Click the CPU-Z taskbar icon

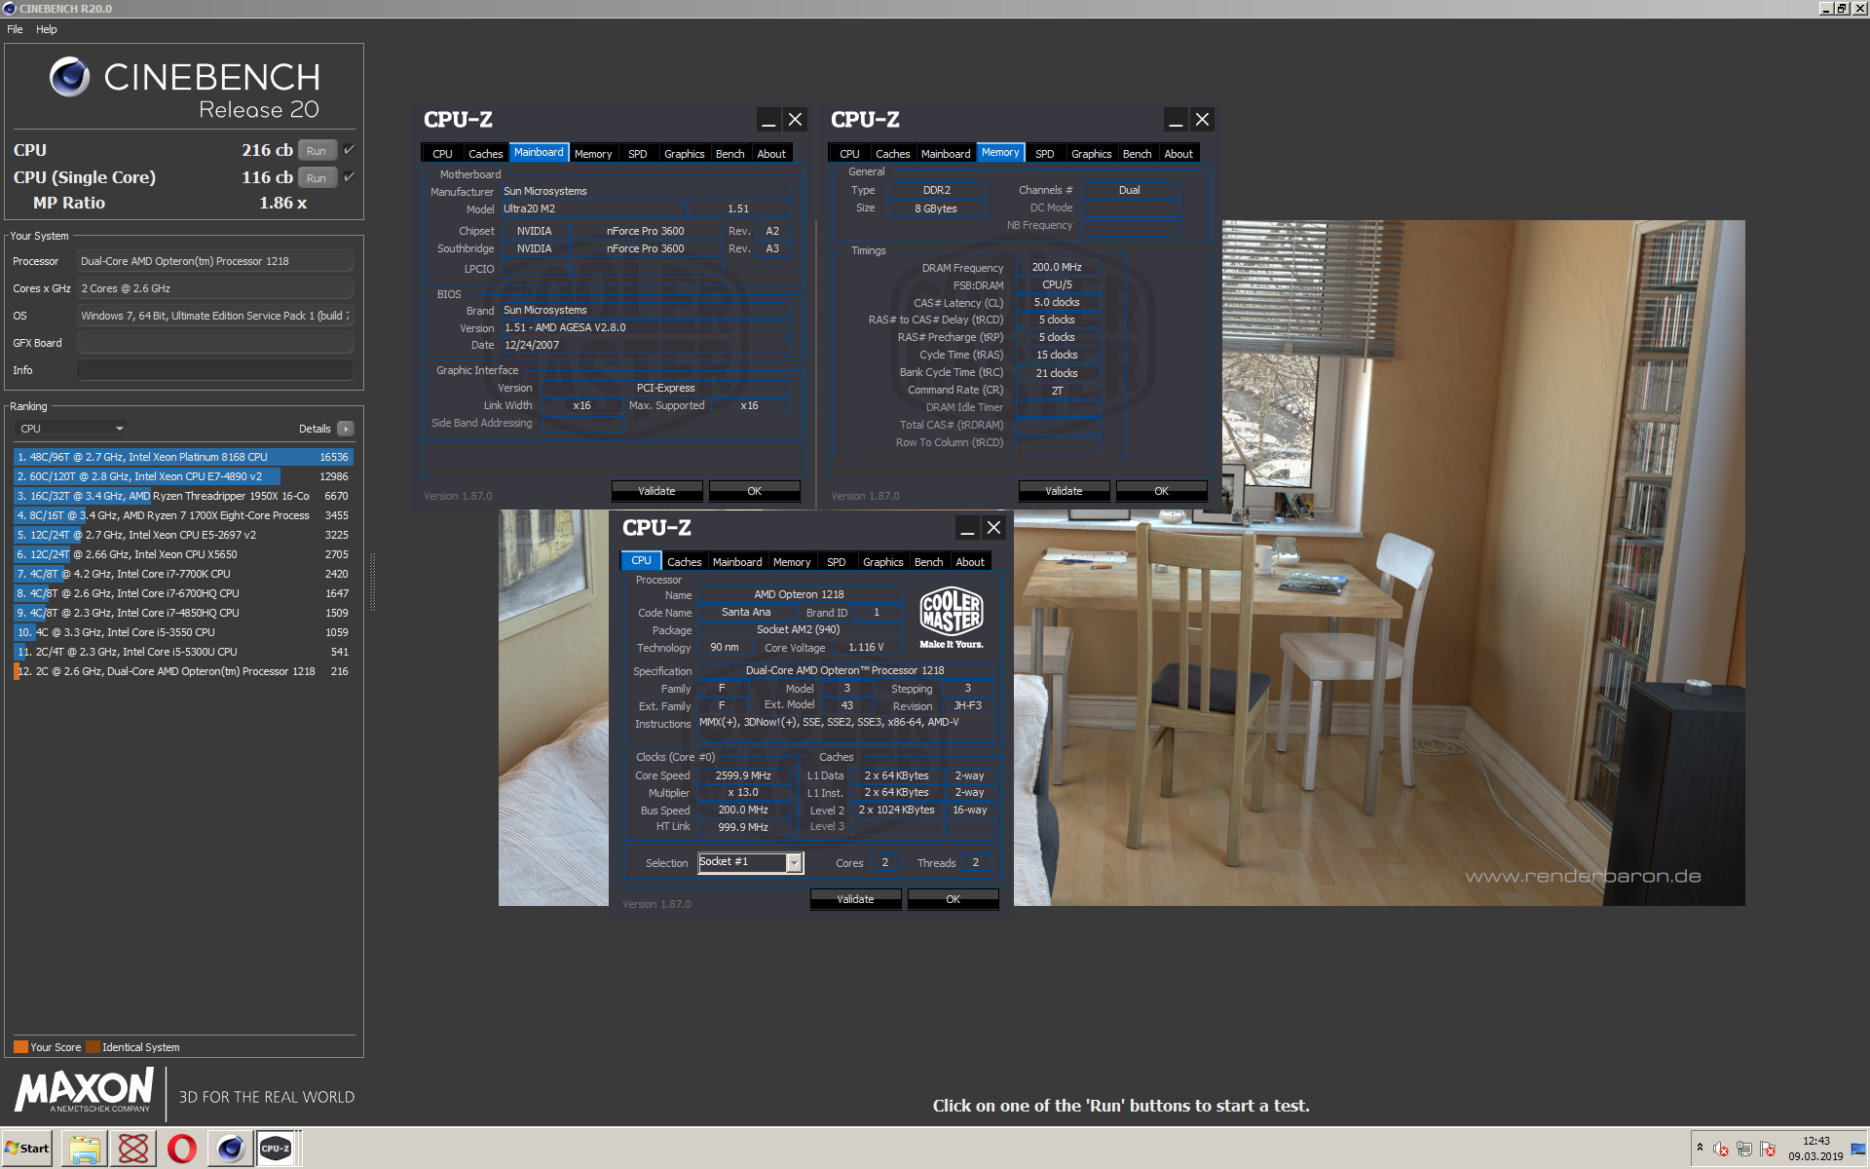[x=276, y=1149]
